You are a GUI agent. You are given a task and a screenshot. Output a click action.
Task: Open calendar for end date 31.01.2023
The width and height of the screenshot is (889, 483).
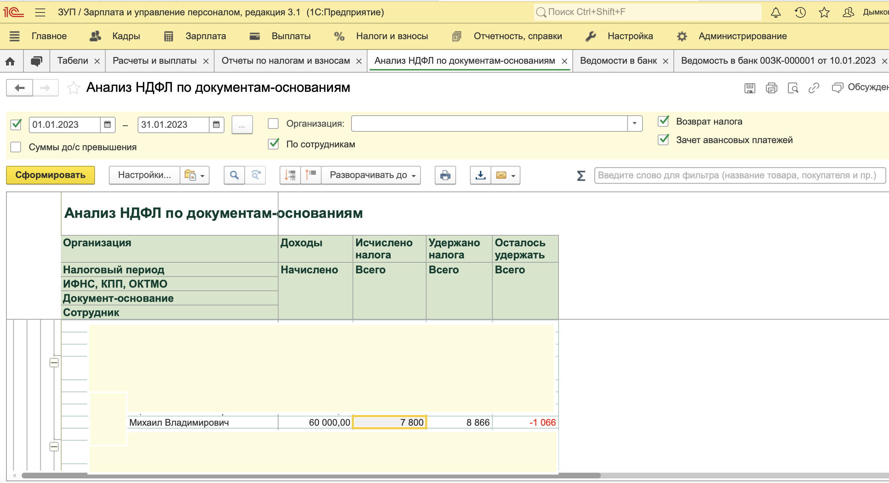click(x=216, y=125)
